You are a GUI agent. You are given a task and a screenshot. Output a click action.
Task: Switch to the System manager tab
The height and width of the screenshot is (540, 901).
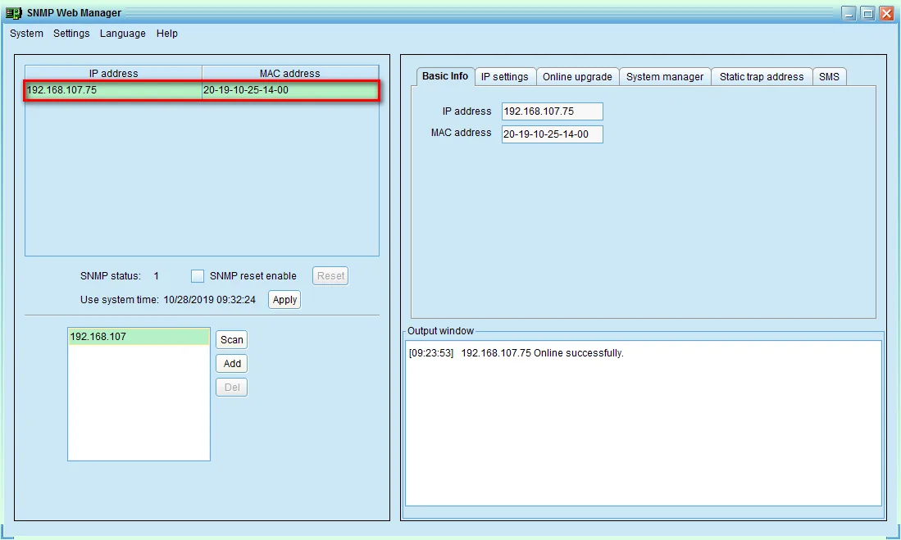665,76
